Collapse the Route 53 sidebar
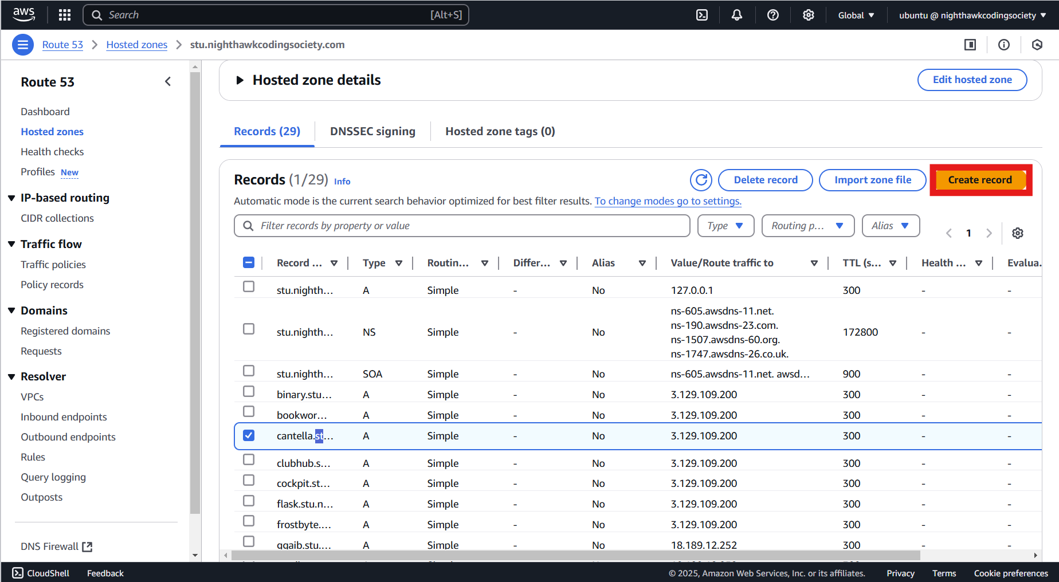The width and height of the screenshot is (1059, 582). pos(168,82)
